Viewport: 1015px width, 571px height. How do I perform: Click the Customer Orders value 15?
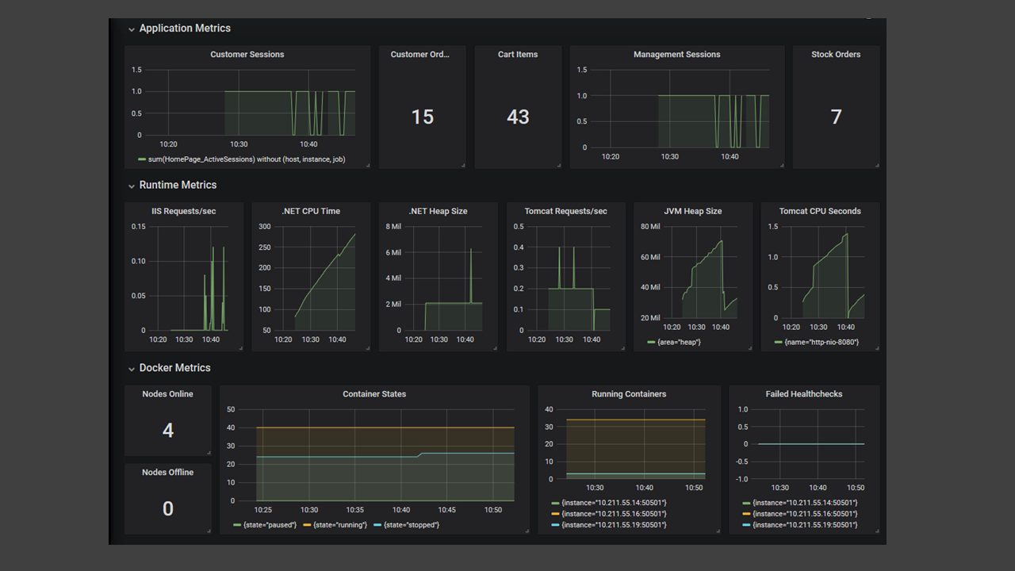(x=423, y=117)
